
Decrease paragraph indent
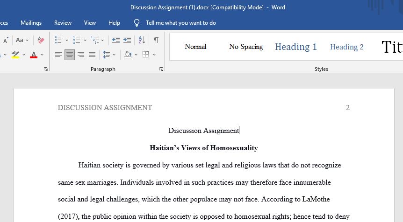pyautogui.click(x=115, y=40)
